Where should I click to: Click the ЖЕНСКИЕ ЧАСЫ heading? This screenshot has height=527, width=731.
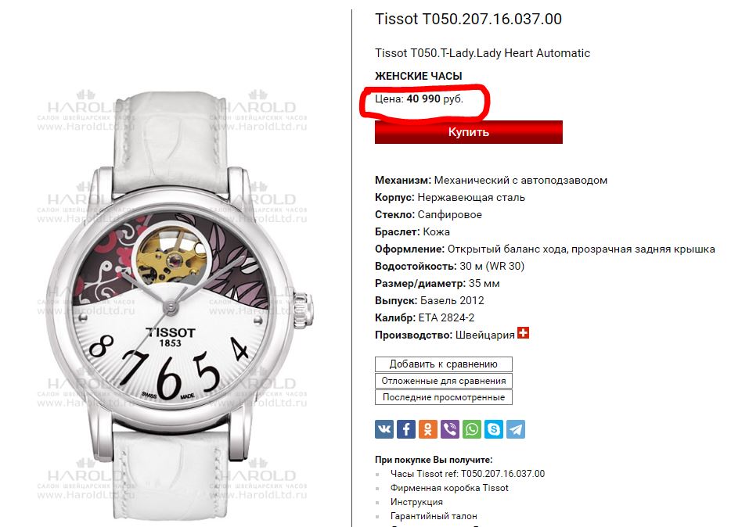coord(419,76)
